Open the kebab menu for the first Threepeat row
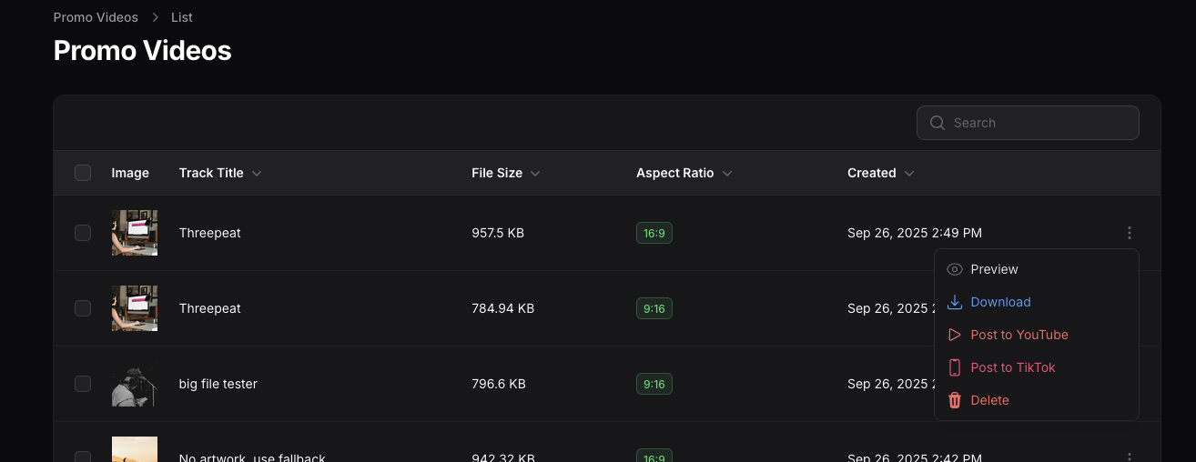The height and width of the screenshot is (462, 1196). (x=1130, y=233)
